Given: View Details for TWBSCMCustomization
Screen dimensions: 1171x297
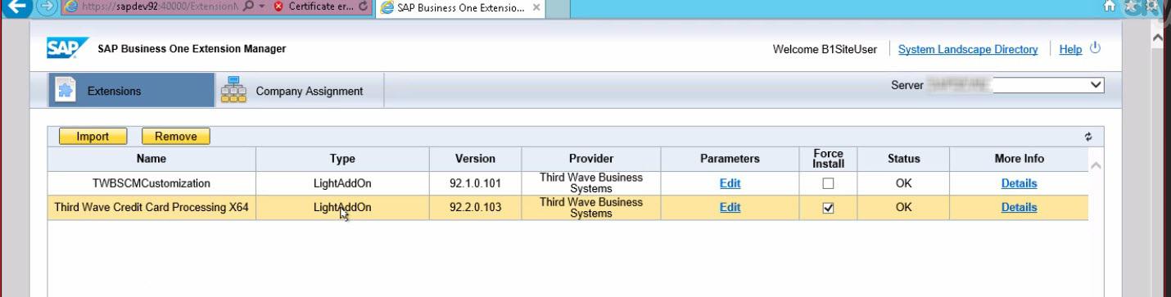Looking at the screenshot, I should [1019, 183].
